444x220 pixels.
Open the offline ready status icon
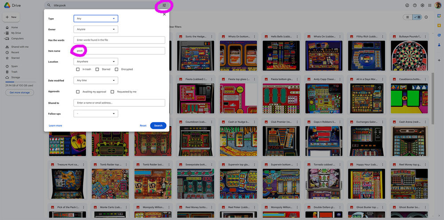[x=407, y=5]
